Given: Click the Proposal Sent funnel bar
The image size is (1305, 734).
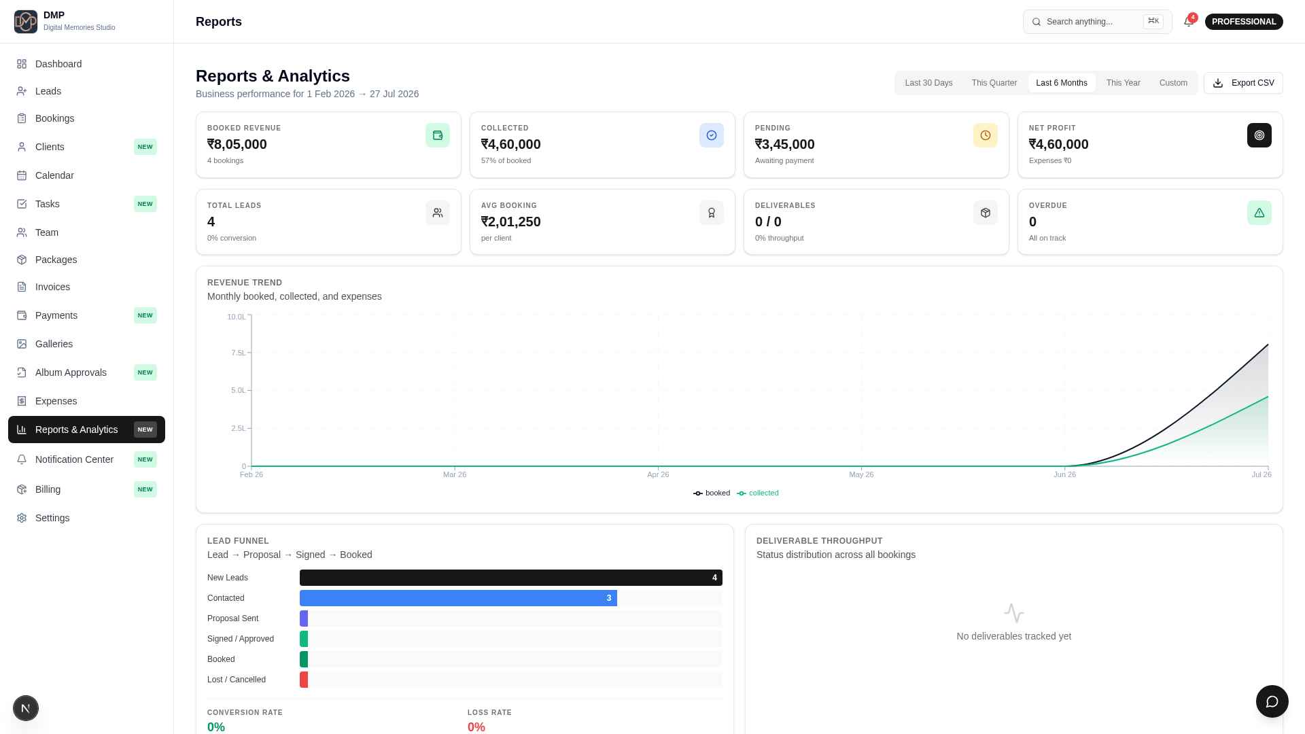Looking at the screenshot, I should click(304, 618).
